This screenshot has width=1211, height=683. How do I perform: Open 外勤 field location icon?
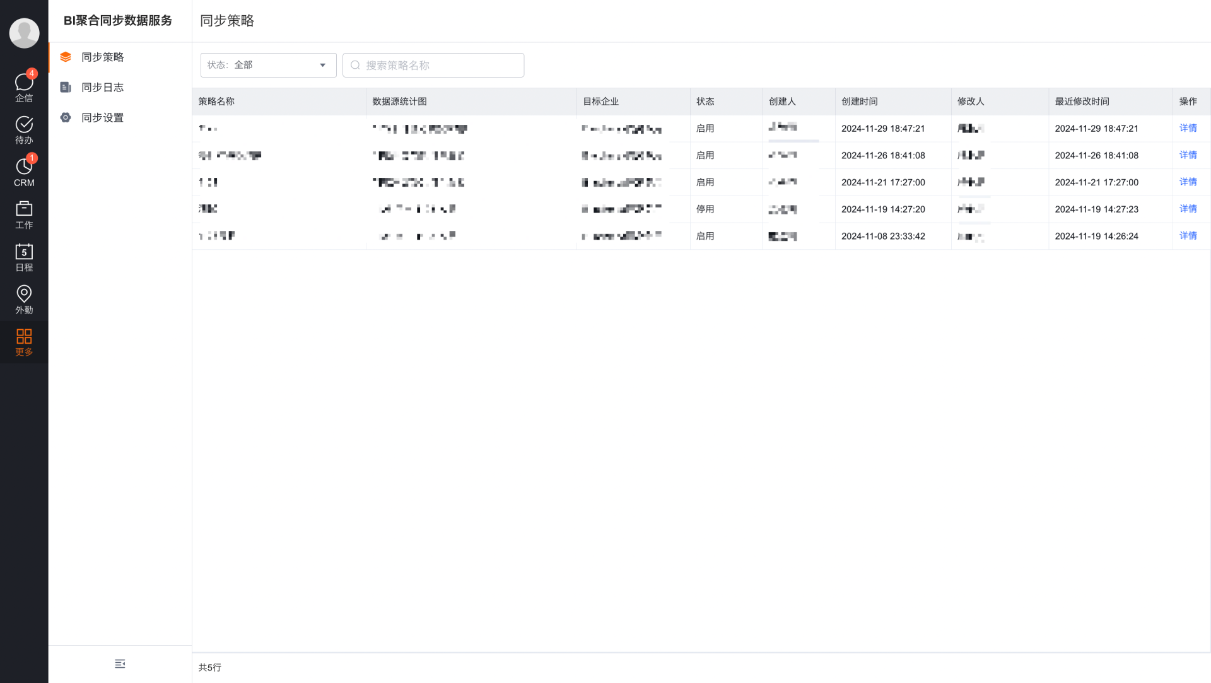pyautogui.click(x=24, y=300)
